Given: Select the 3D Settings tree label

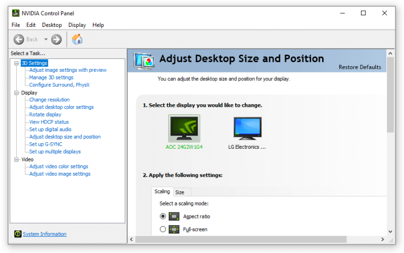Looking at the screenshot, I should pyautogui.click(x=34, y=63).
